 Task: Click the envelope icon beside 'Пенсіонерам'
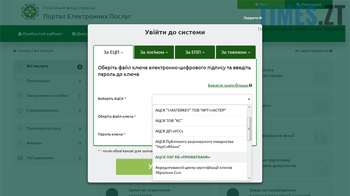tap(20, 81)
